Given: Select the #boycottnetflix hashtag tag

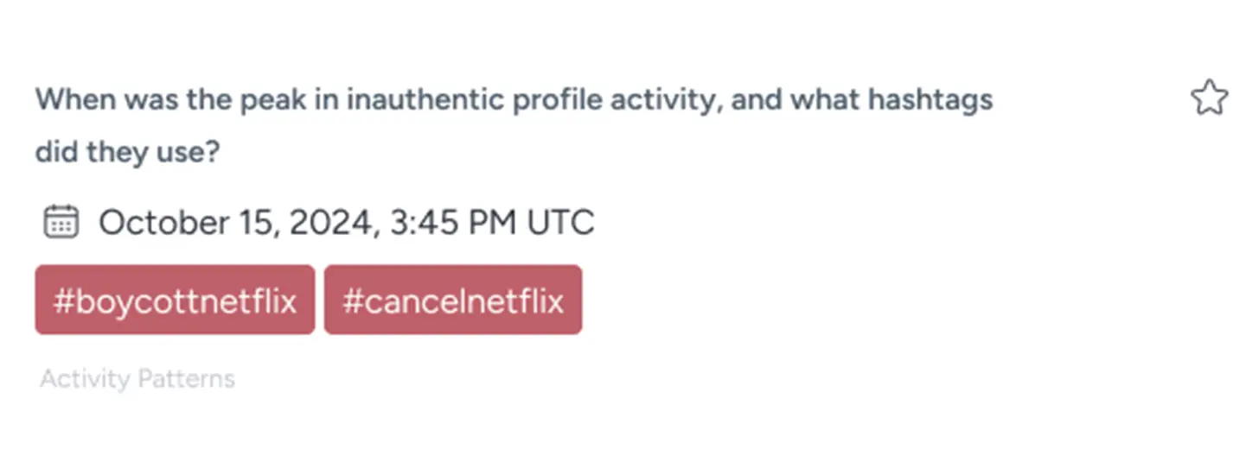Looking at the screenshot, I should click(175, 300).
